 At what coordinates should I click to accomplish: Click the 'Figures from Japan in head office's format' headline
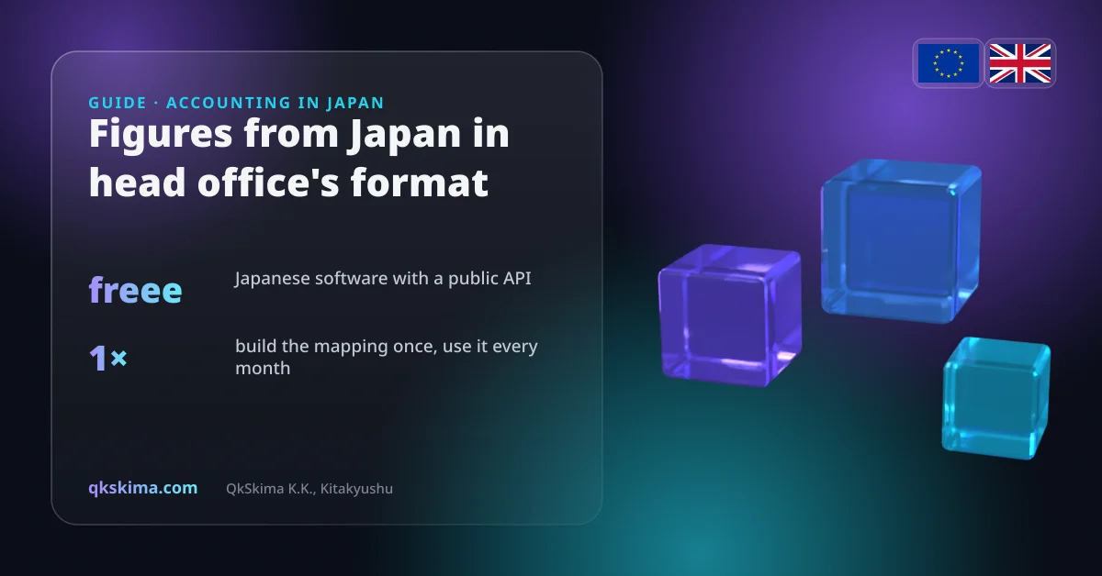[x=298, y=160]
